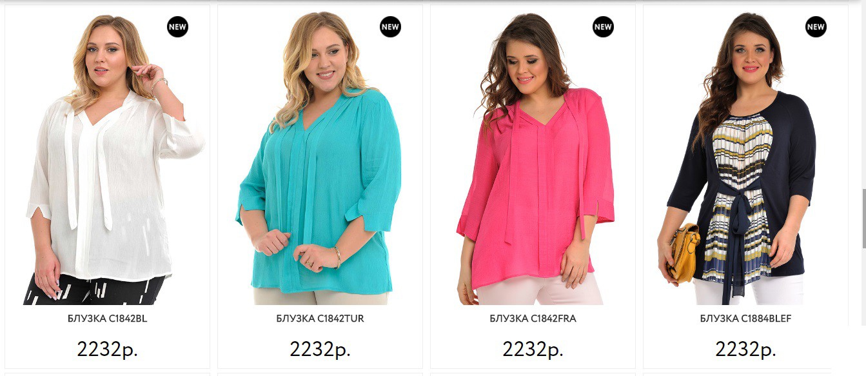
Task: Open the pink blouse product photo
Action: tap(533, 158)
